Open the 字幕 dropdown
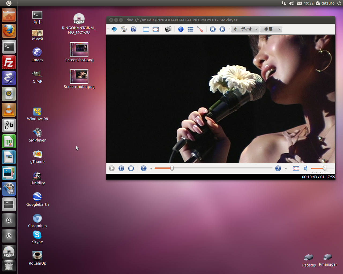The height and width of the screenshot is (274, 343). 271,29
